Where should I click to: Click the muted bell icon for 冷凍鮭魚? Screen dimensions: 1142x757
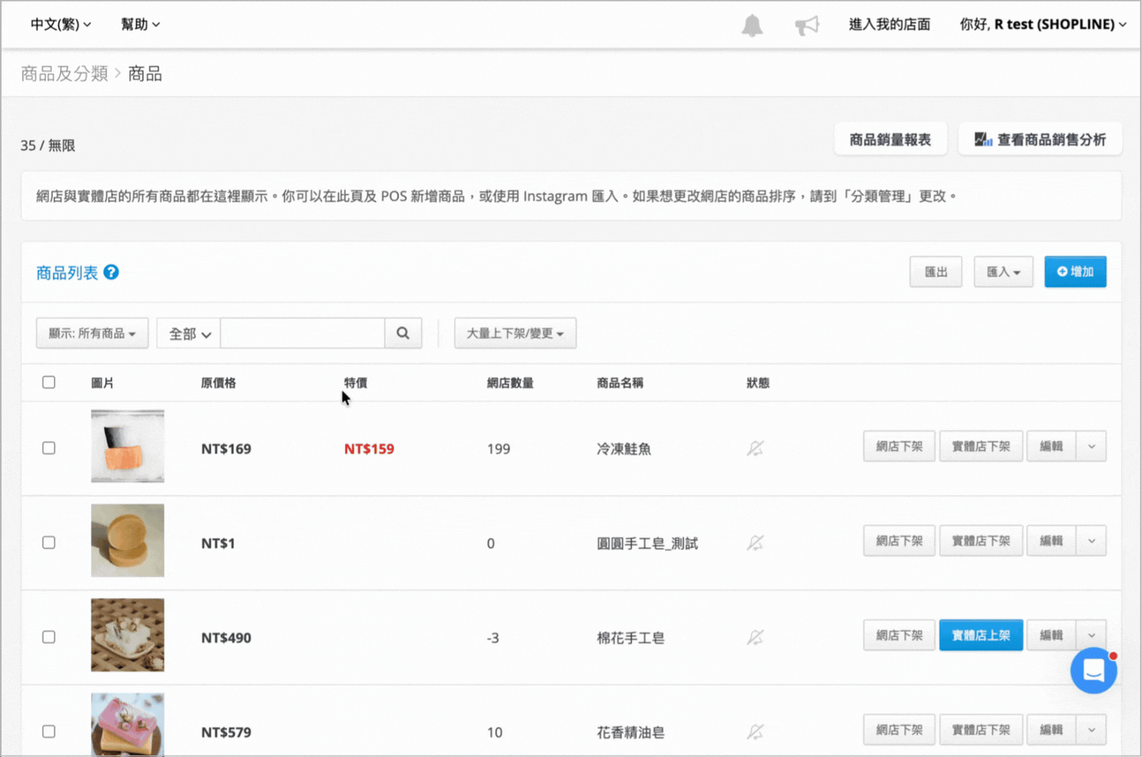[755, 448]
